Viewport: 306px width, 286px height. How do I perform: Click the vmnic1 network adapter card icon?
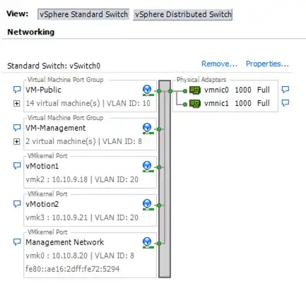coord(195,103)
